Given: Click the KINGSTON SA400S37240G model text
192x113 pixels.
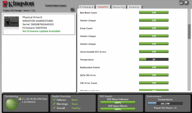Looking at the screenshot, I should 38,21.
